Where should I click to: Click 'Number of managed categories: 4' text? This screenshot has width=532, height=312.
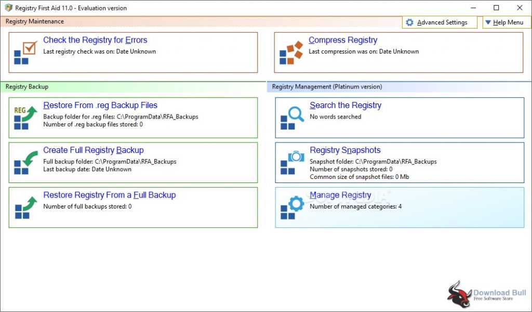355,206
